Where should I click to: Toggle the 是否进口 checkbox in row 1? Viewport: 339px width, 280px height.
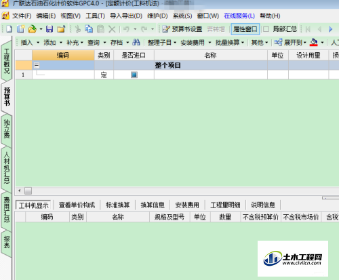pos(134,75)
